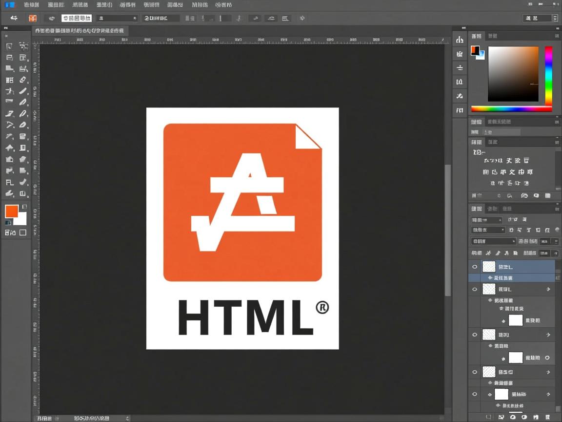Toggle visibility of the second layer in the panel
The height and width of the screenshot is (422, 562).
pyautogui.click(x=475, y=289)
